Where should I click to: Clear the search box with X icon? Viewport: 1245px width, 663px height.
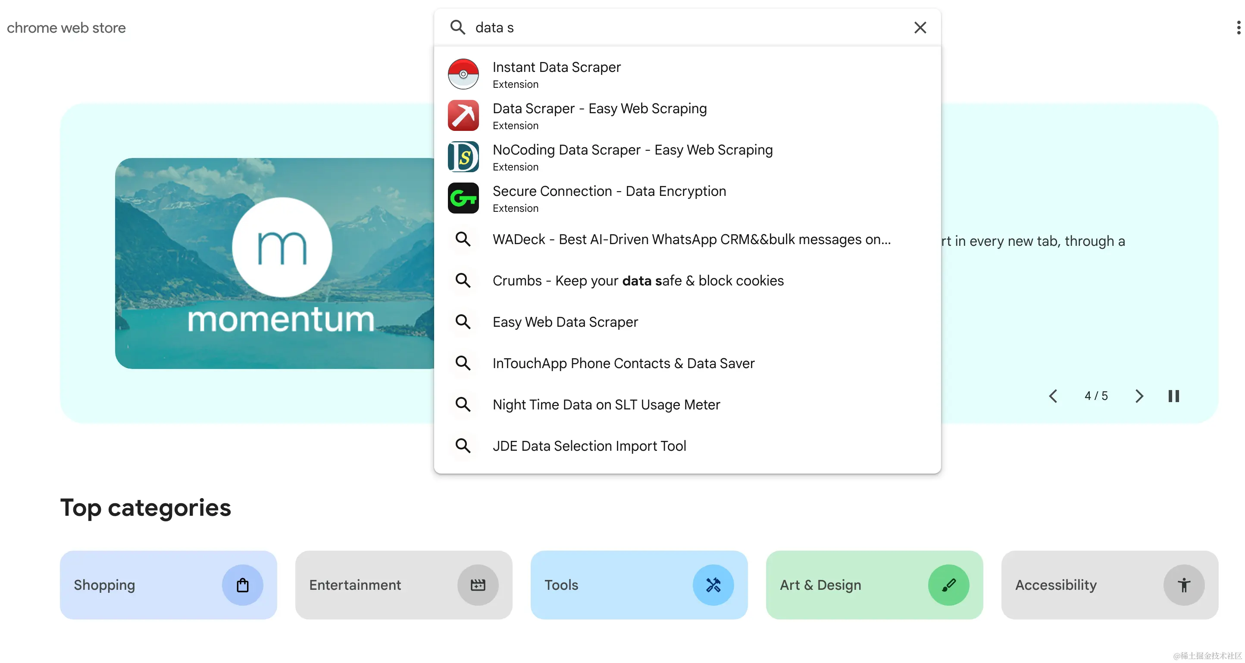(x=920, y=28)
